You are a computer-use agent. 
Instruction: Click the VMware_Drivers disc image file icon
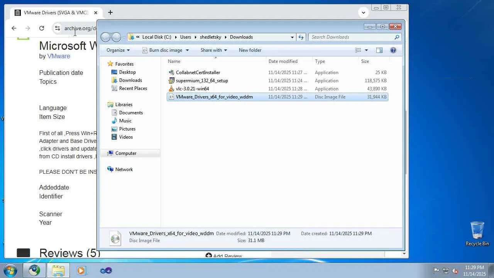[x=172, y=97]
